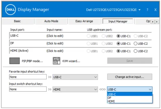Select USB1 radio in DP row

(88, 43)
